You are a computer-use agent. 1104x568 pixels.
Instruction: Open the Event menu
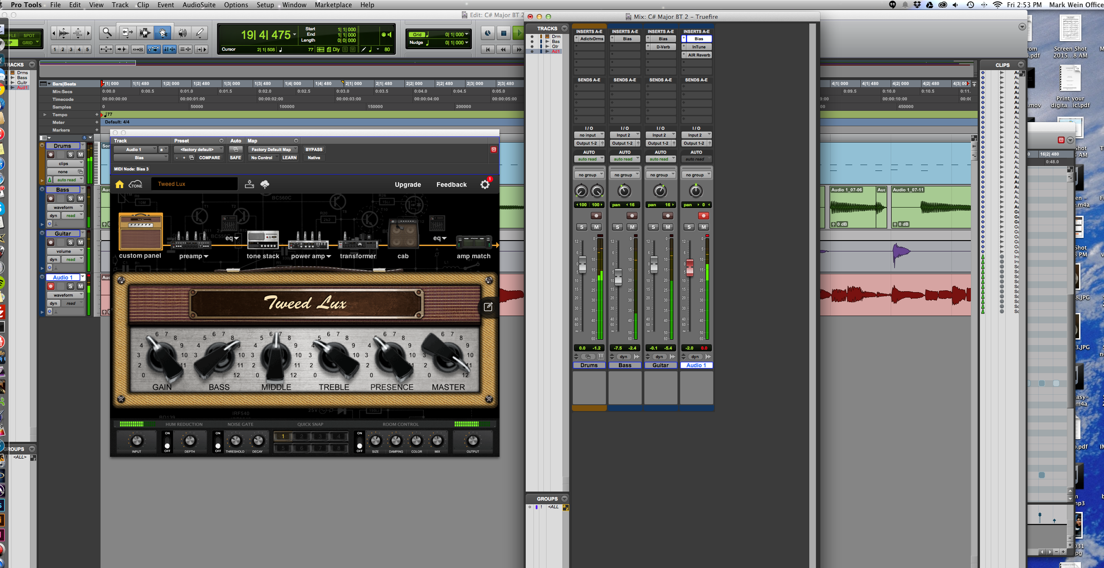click(166, 5)
